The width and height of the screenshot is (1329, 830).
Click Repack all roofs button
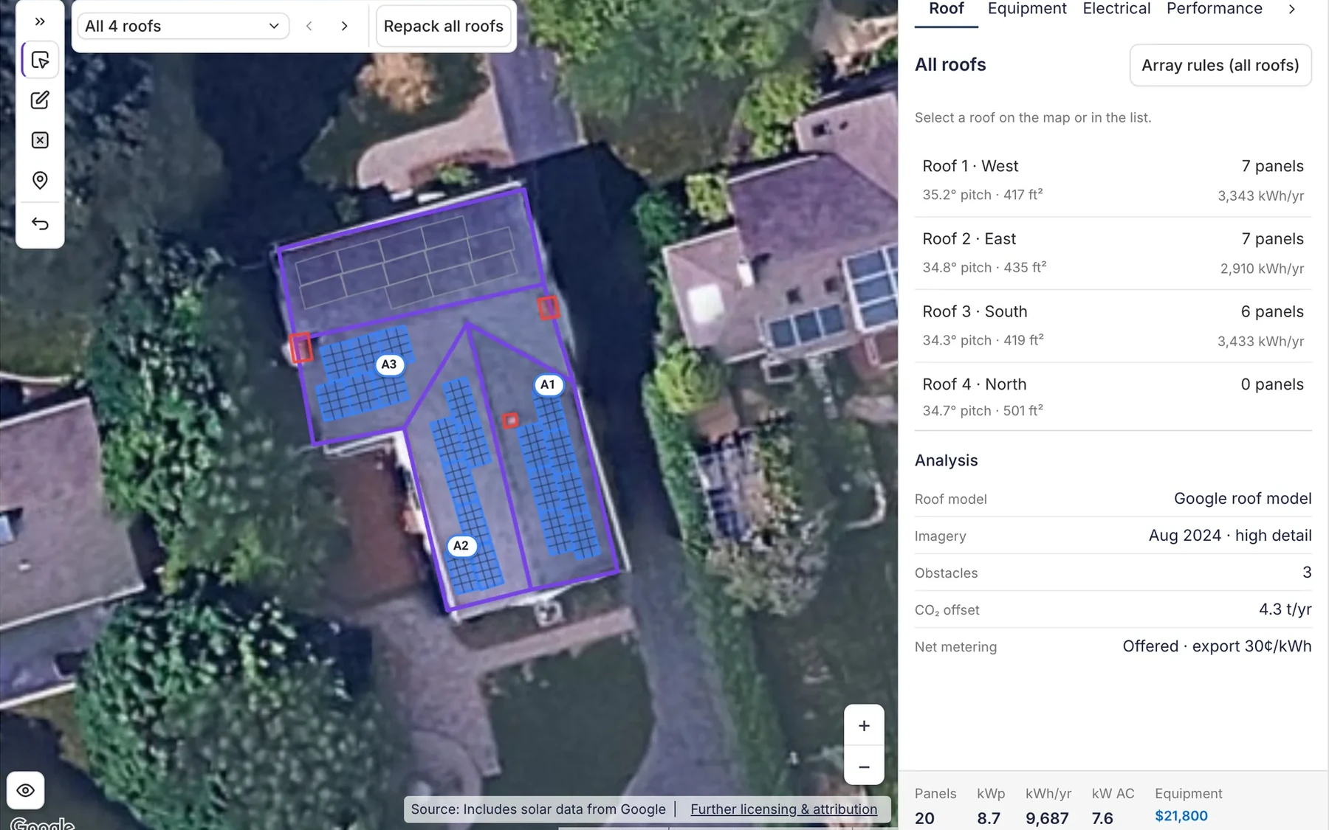(x=444, y=27)
